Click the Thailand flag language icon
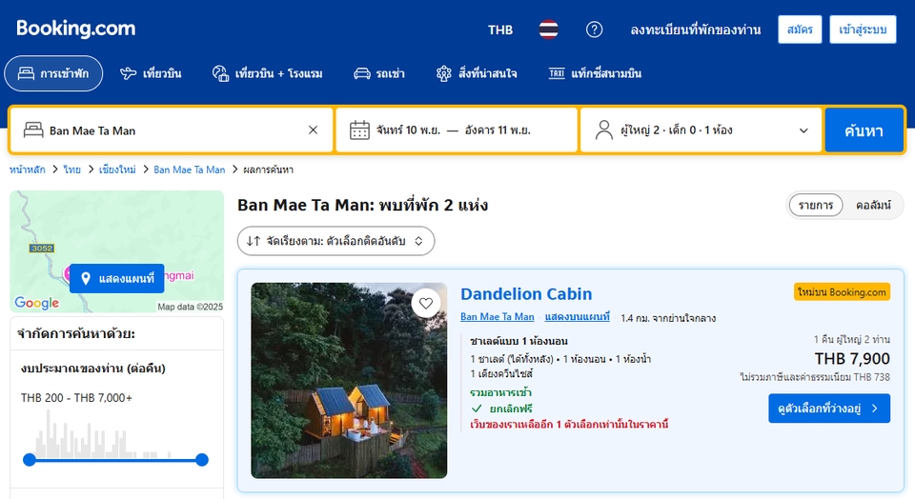Viewport: 915px width, 499px height. pos(548,30)
